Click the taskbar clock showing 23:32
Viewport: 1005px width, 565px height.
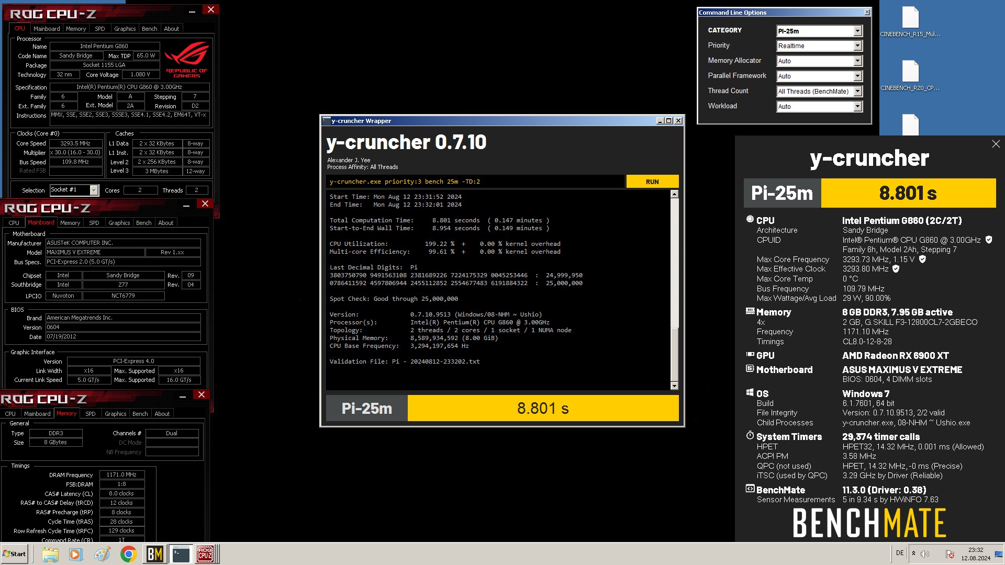976,554
